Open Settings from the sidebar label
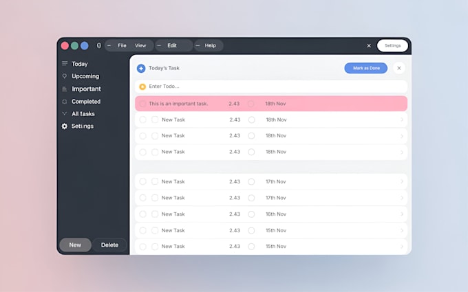The image size is (468, 292). coord(83,126)
